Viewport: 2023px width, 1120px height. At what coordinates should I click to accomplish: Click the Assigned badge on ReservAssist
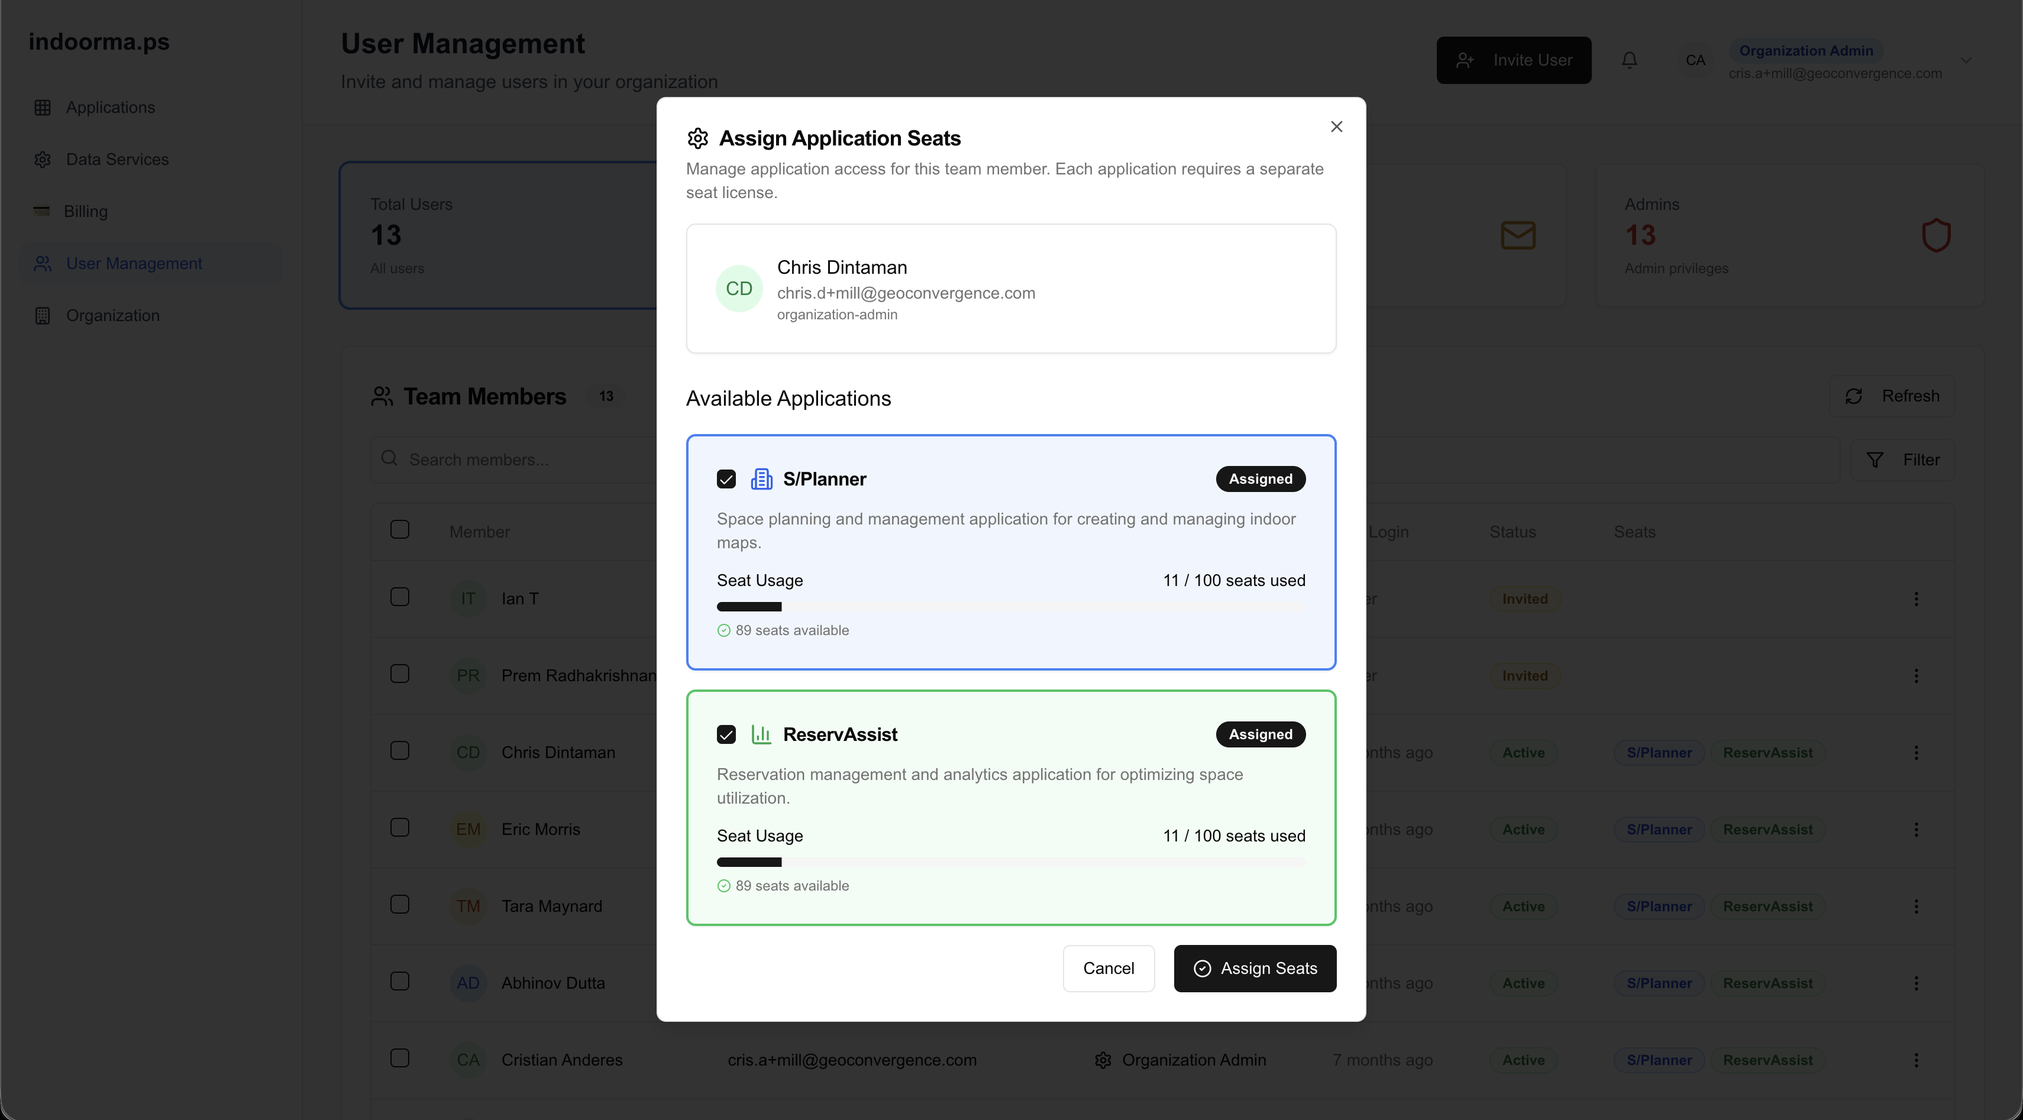(x=1261, y=734)
